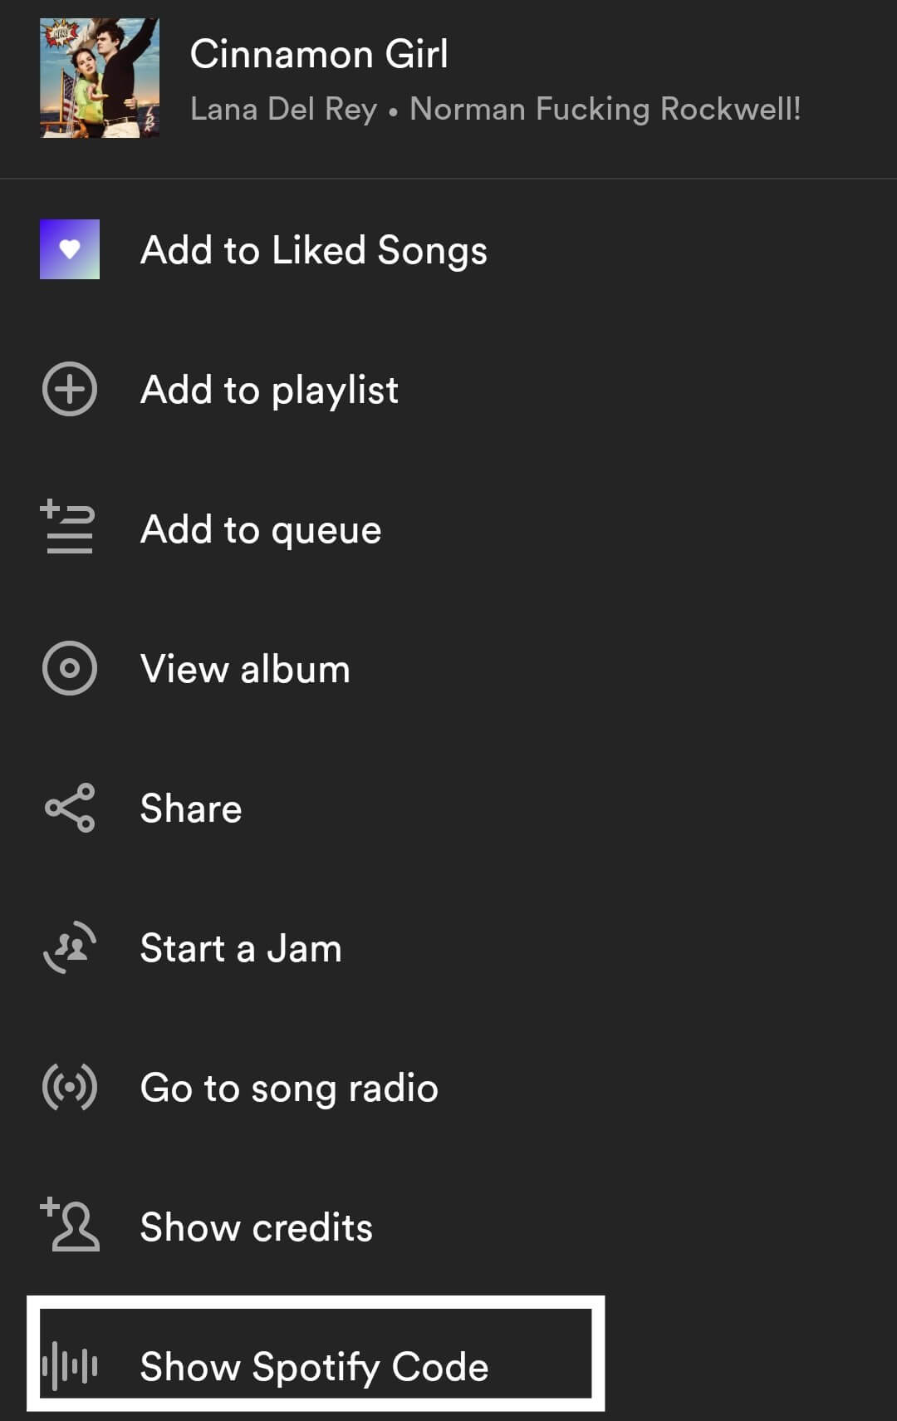Tap the share nodes icon
Image resolution: width=897 pixels, height=1421 pixels.
[x=70, y=808]
